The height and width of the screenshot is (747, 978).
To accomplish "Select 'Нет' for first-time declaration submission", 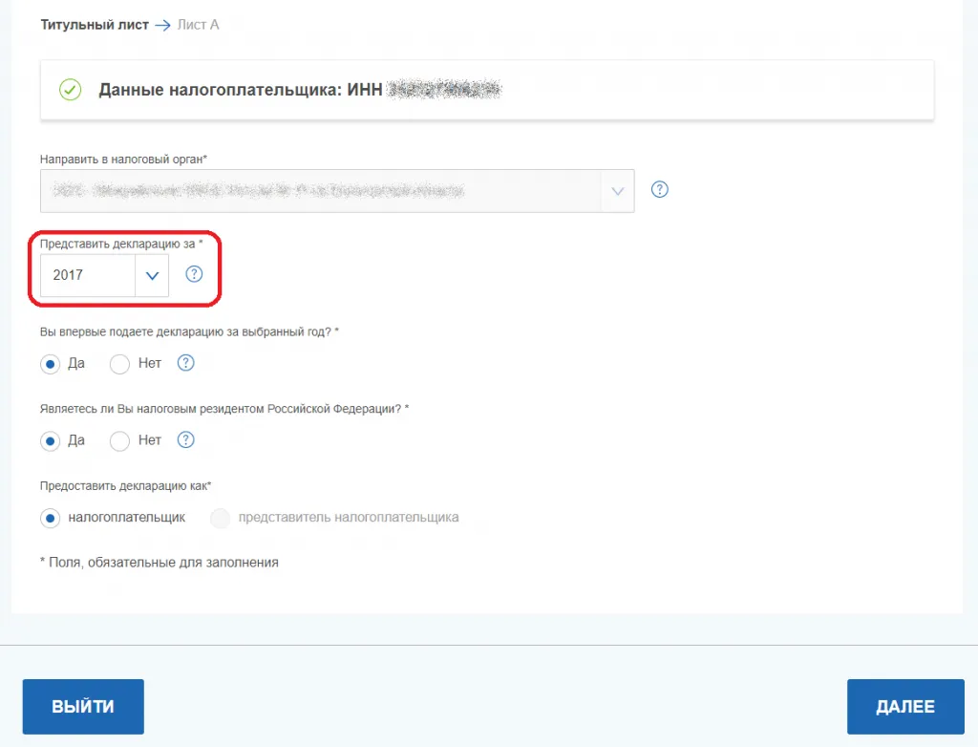I will point(119,364).
